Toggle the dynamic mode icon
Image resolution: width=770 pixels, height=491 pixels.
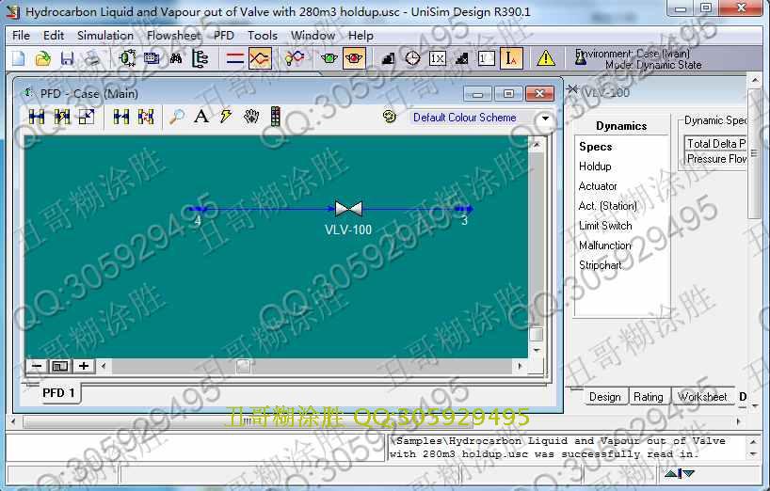tap(260, 58)
